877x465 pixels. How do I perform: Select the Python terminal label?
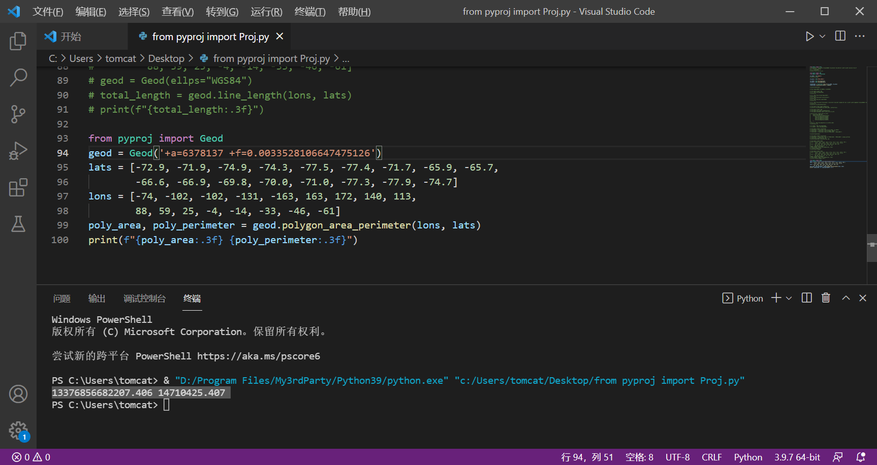click(742, 298)
